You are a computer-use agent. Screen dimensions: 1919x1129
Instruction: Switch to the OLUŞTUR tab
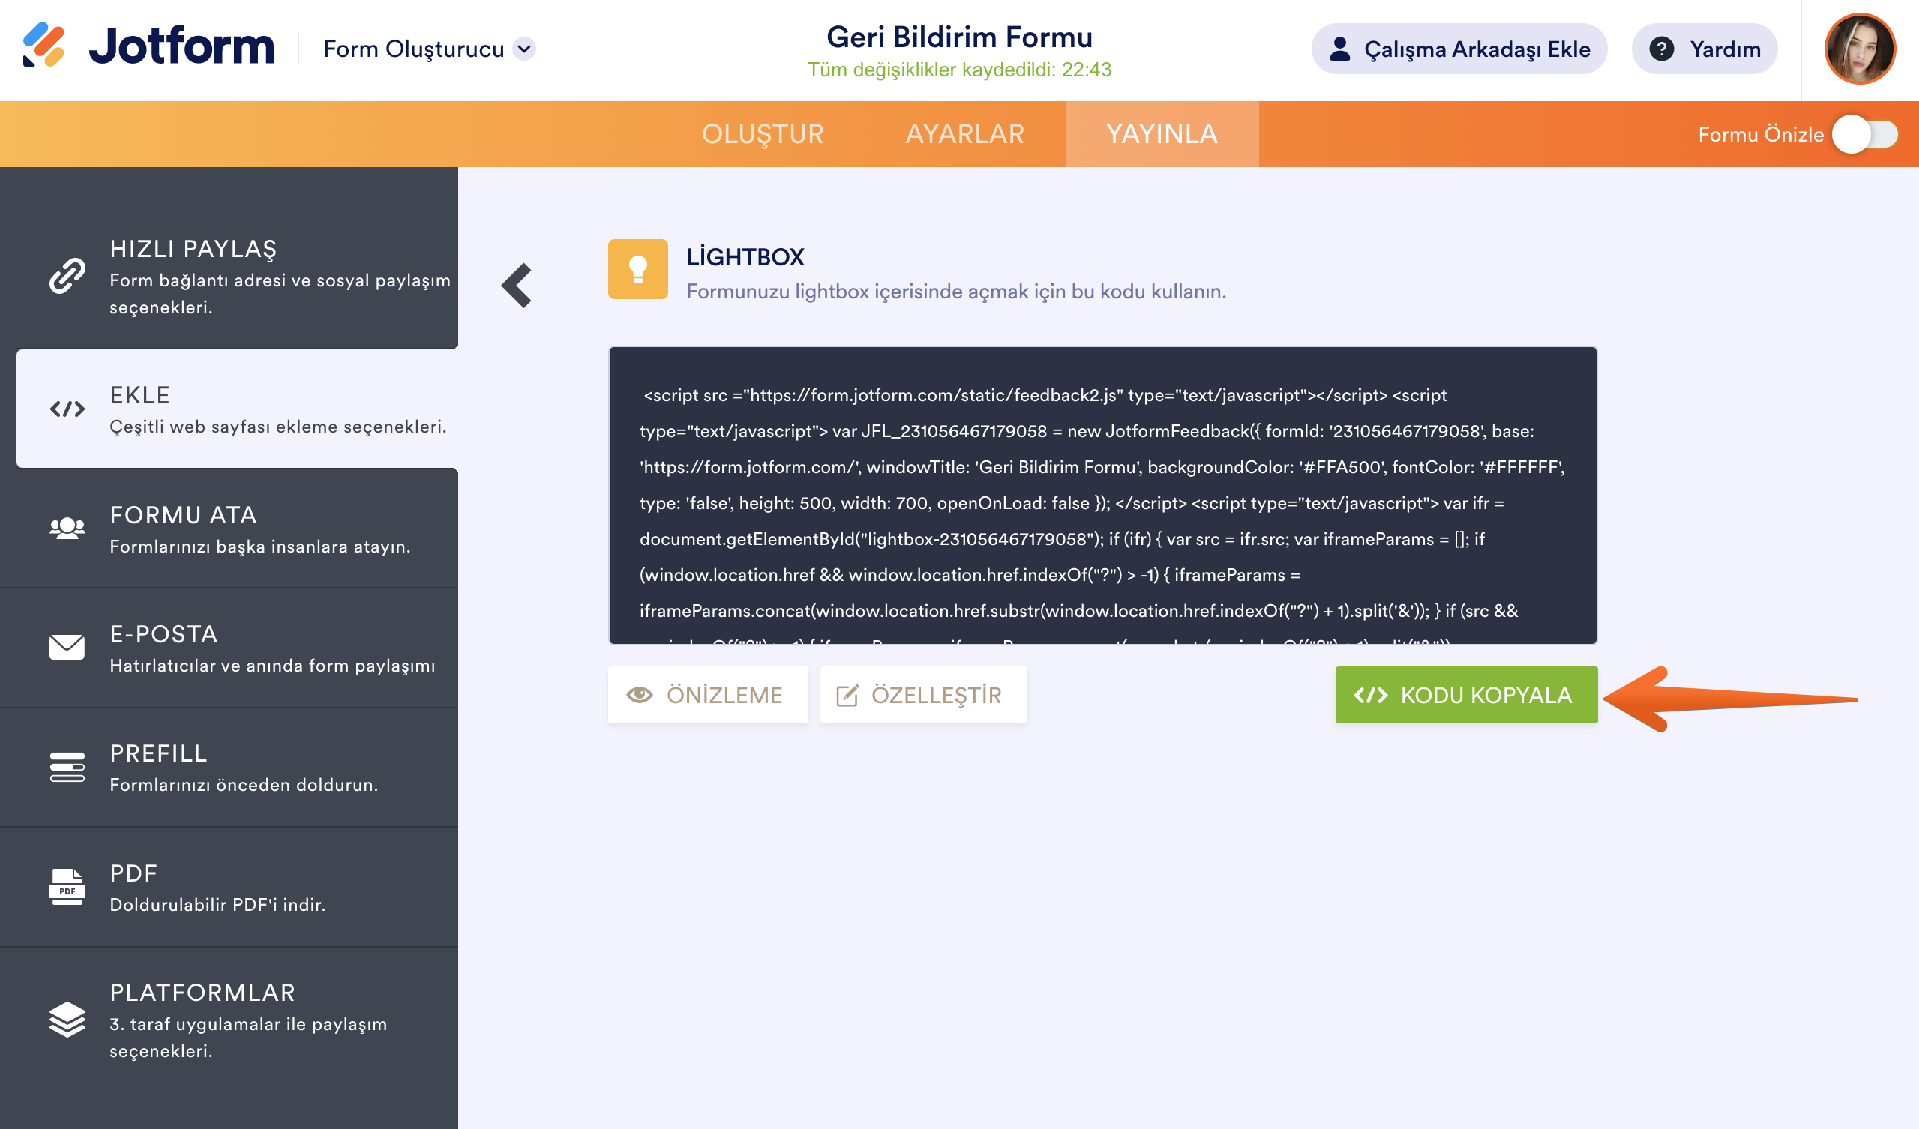[x=762, y=135]
